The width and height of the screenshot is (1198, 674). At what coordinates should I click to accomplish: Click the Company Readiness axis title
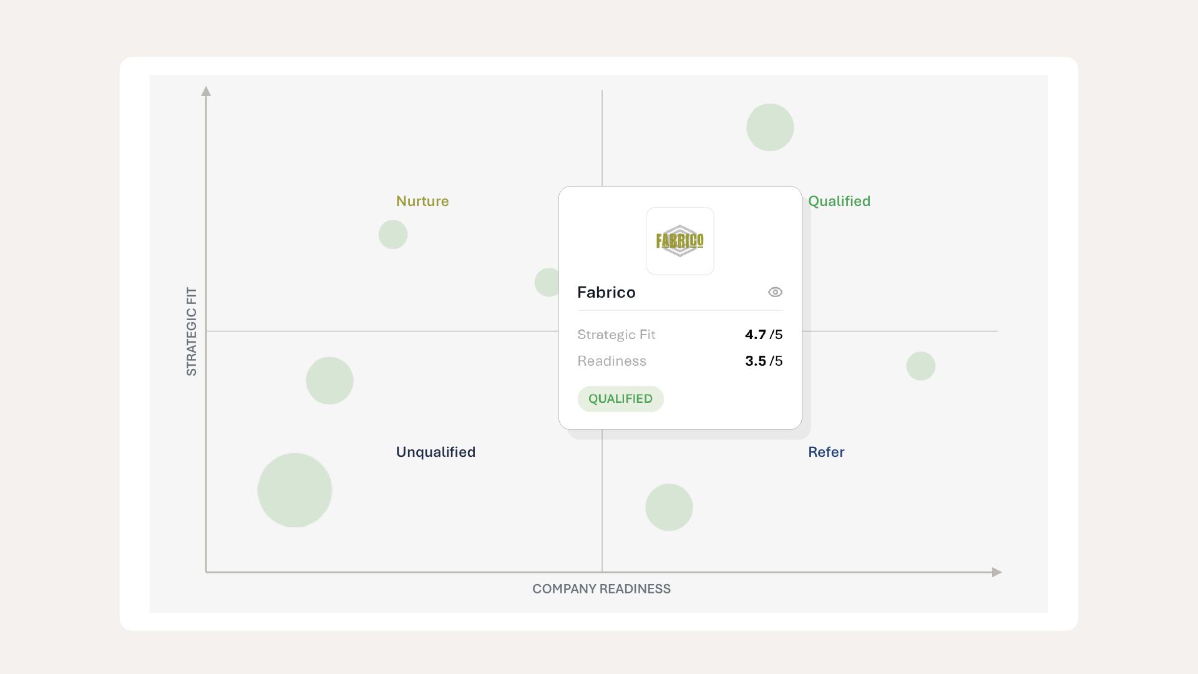tap(601, 589)
